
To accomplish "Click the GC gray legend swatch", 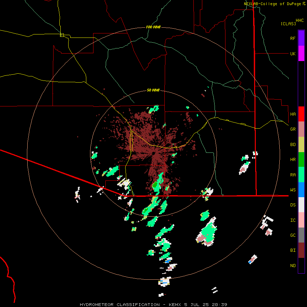I will [x=301, y=235].
